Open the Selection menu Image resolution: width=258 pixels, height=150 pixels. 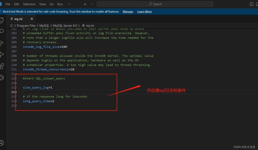(x=29, y=4)
